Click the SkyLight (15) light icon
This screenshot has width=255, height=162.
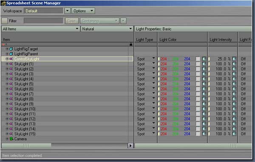(x=11, y=134)
